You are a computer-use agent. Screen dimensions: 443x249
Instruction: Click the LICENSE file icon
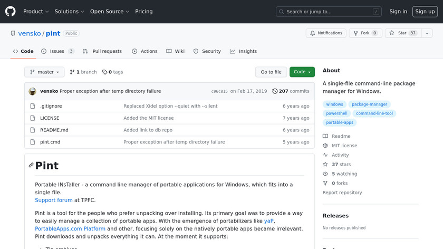pyautogui.click(x=33, y=118)
